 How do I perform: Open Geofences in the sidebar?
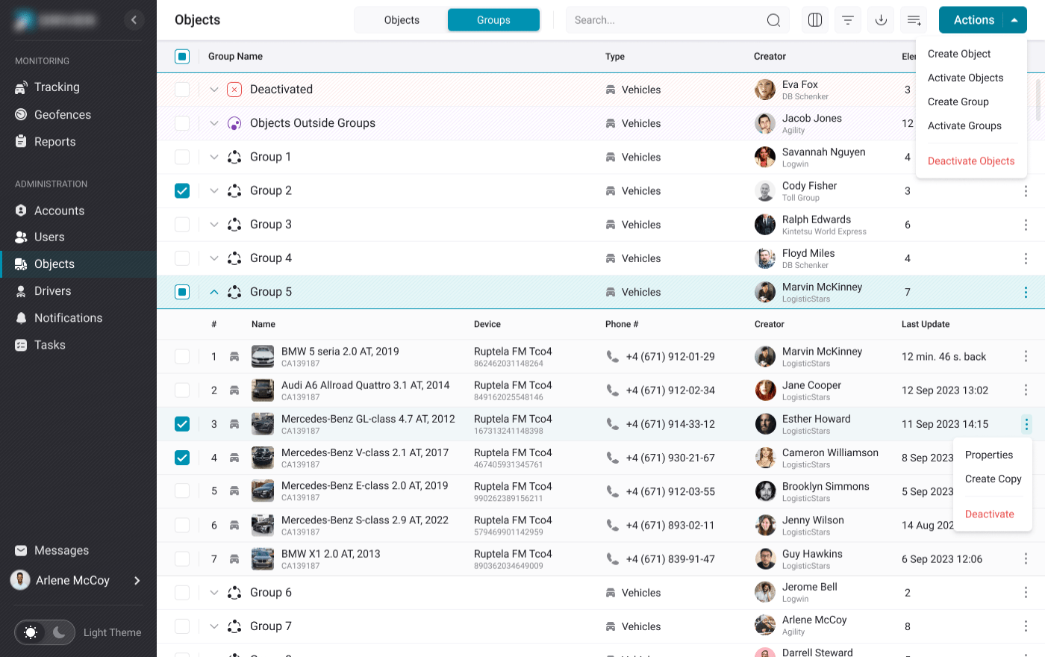[x=62, y=115]
